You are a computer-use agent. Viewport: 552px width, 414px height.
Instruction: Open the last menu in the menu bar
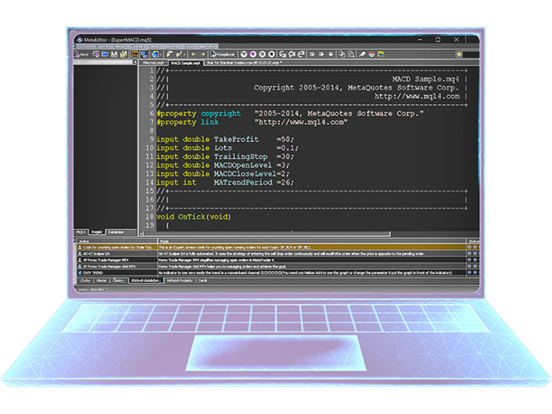(x=208, y=47)
